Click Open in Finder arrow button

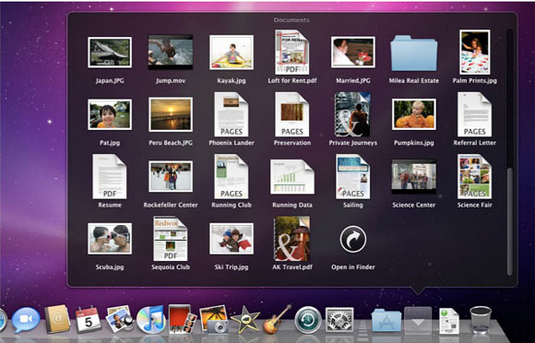click(353, 240)
